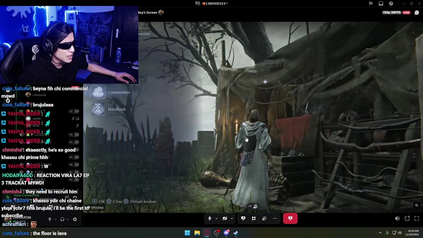Viewport: 423px width, 238px height.
Task: Click Default loadout prompt in game
Action: click(x=140, y=201)
